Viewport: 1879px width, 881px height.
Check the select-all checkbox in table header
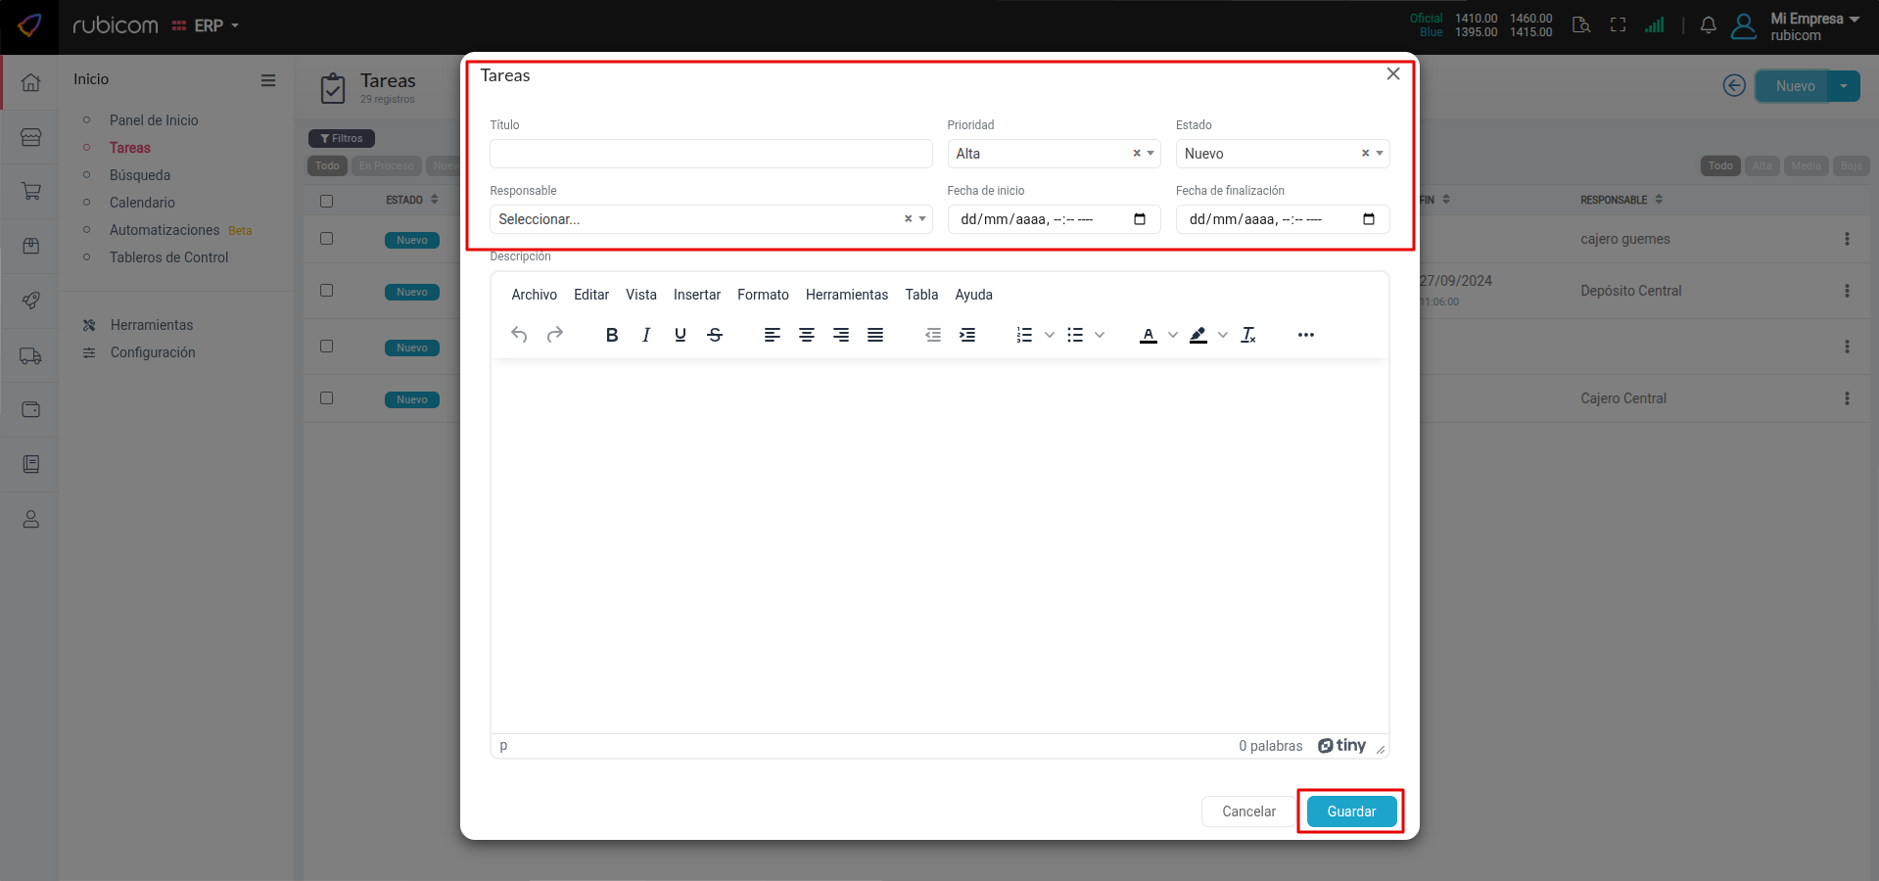pyautogui.click(x=327, y=200)
